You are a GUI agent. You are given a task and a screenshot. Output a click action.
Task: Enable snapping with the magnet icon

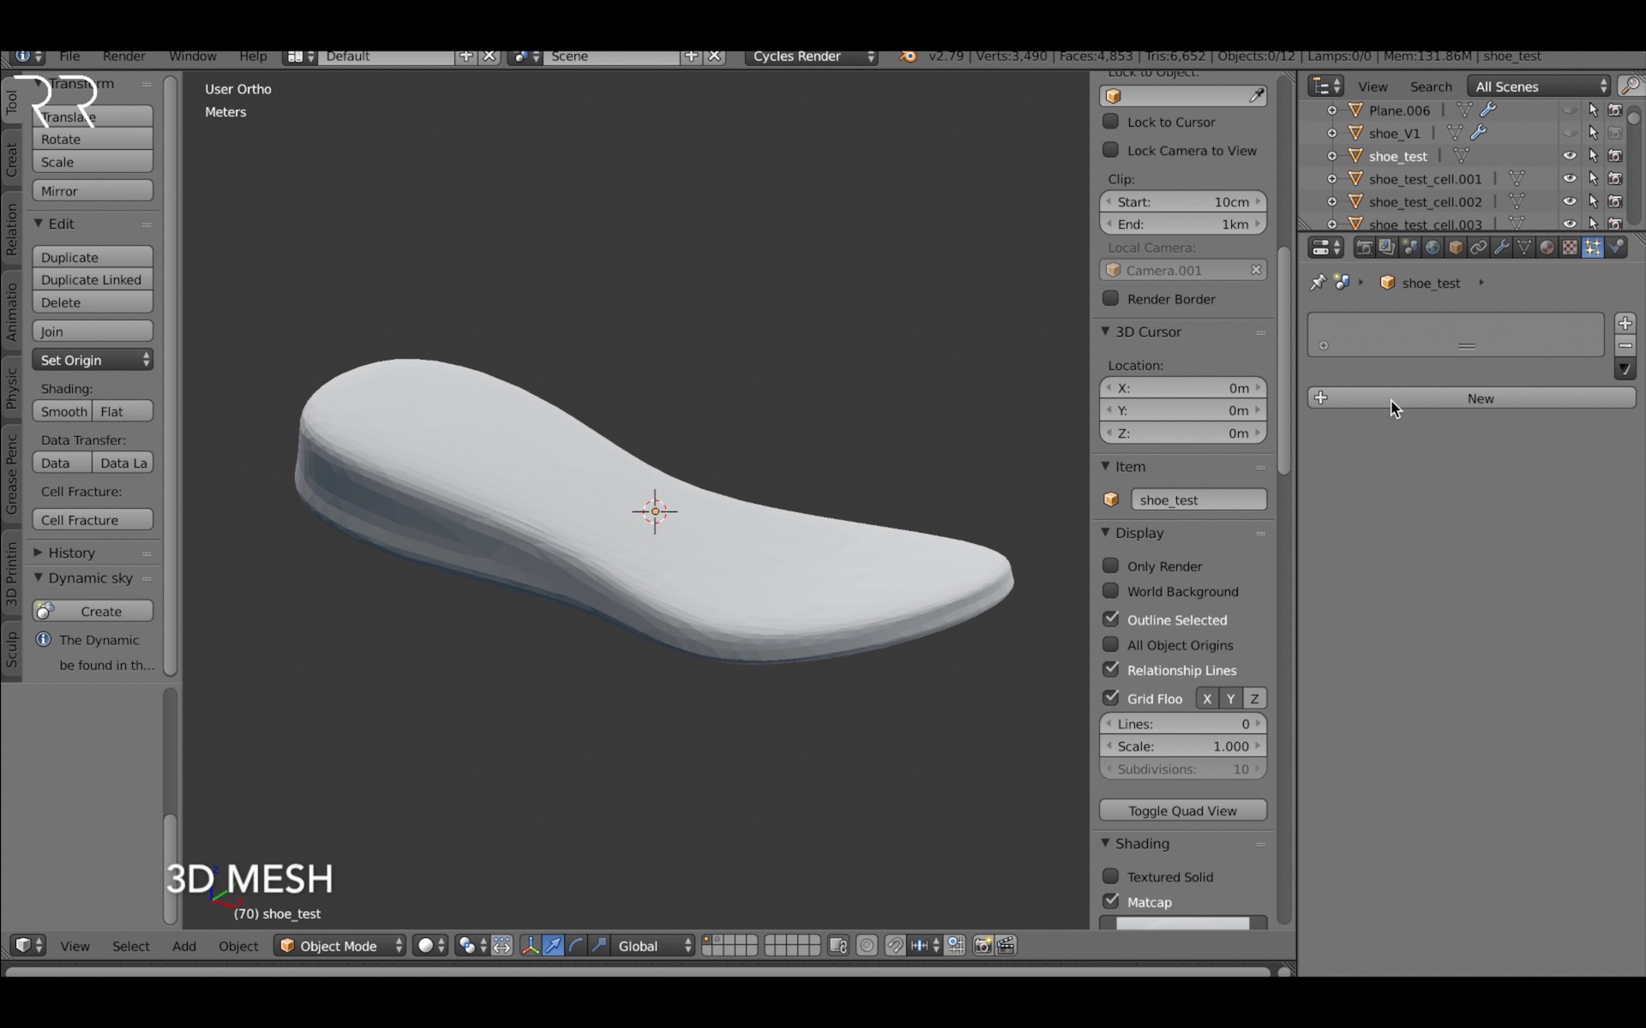coord(893,946)
